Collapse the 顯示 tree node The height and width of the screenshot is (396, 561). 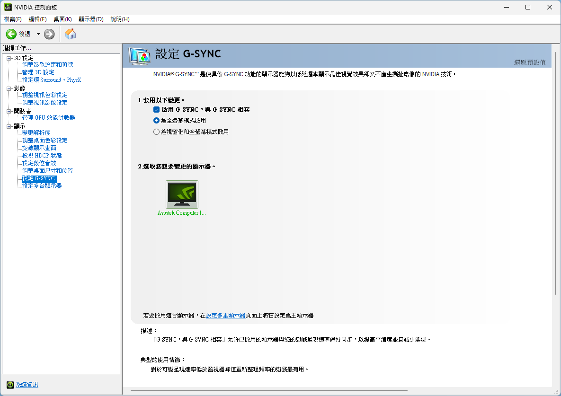(x=9, y=126)
